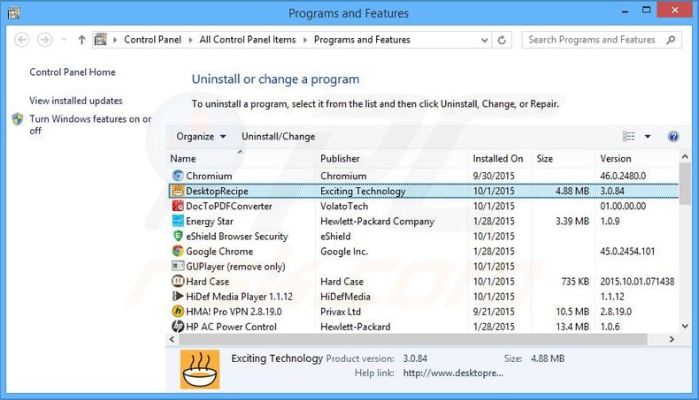Click All Control Panel Items breadcrumb

click(x=248, y=40)
